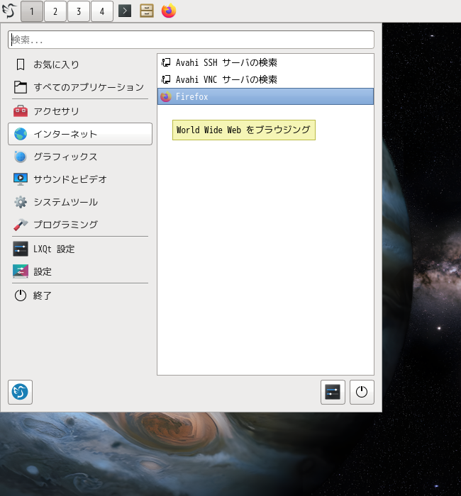461x496 pixels.
Task: Click the blue bird button in the menu's bottom bar
Action: [20, 392]
